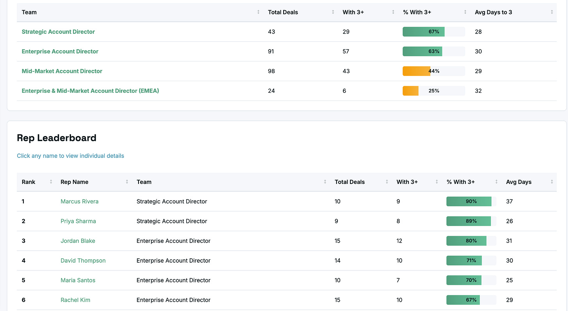The width and height of the screenshot is (568, 311).
Task: Sort team table by With 3+ icon
Action: coord(393,12)
